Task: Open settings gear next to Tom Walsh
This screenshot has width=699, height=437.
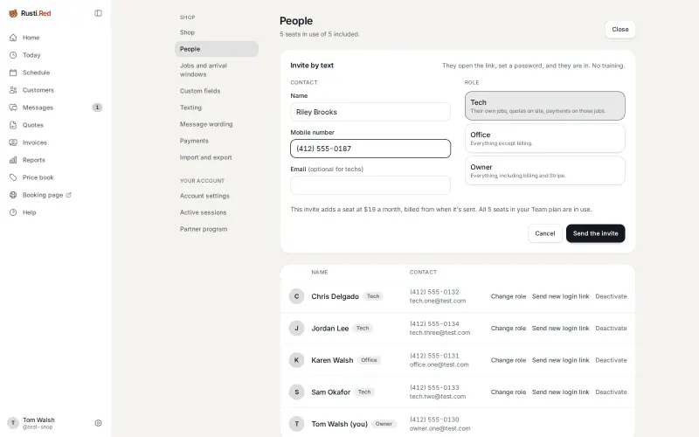Action: 98,423
